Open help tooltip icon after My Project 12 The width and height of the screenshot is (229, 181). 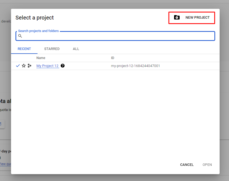click(x=63, y=66)
